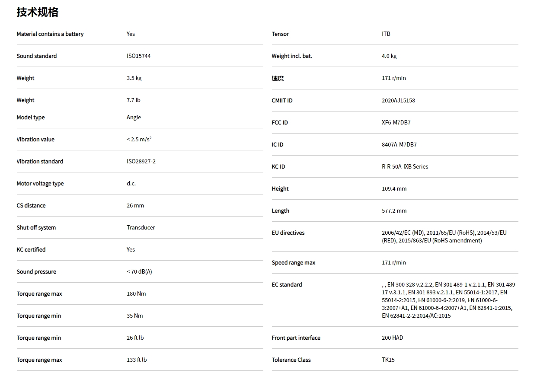The width and height of the screenshot is (537, 373).
Task: Click the 技术规格 heading
Action: tap(37, 12)
